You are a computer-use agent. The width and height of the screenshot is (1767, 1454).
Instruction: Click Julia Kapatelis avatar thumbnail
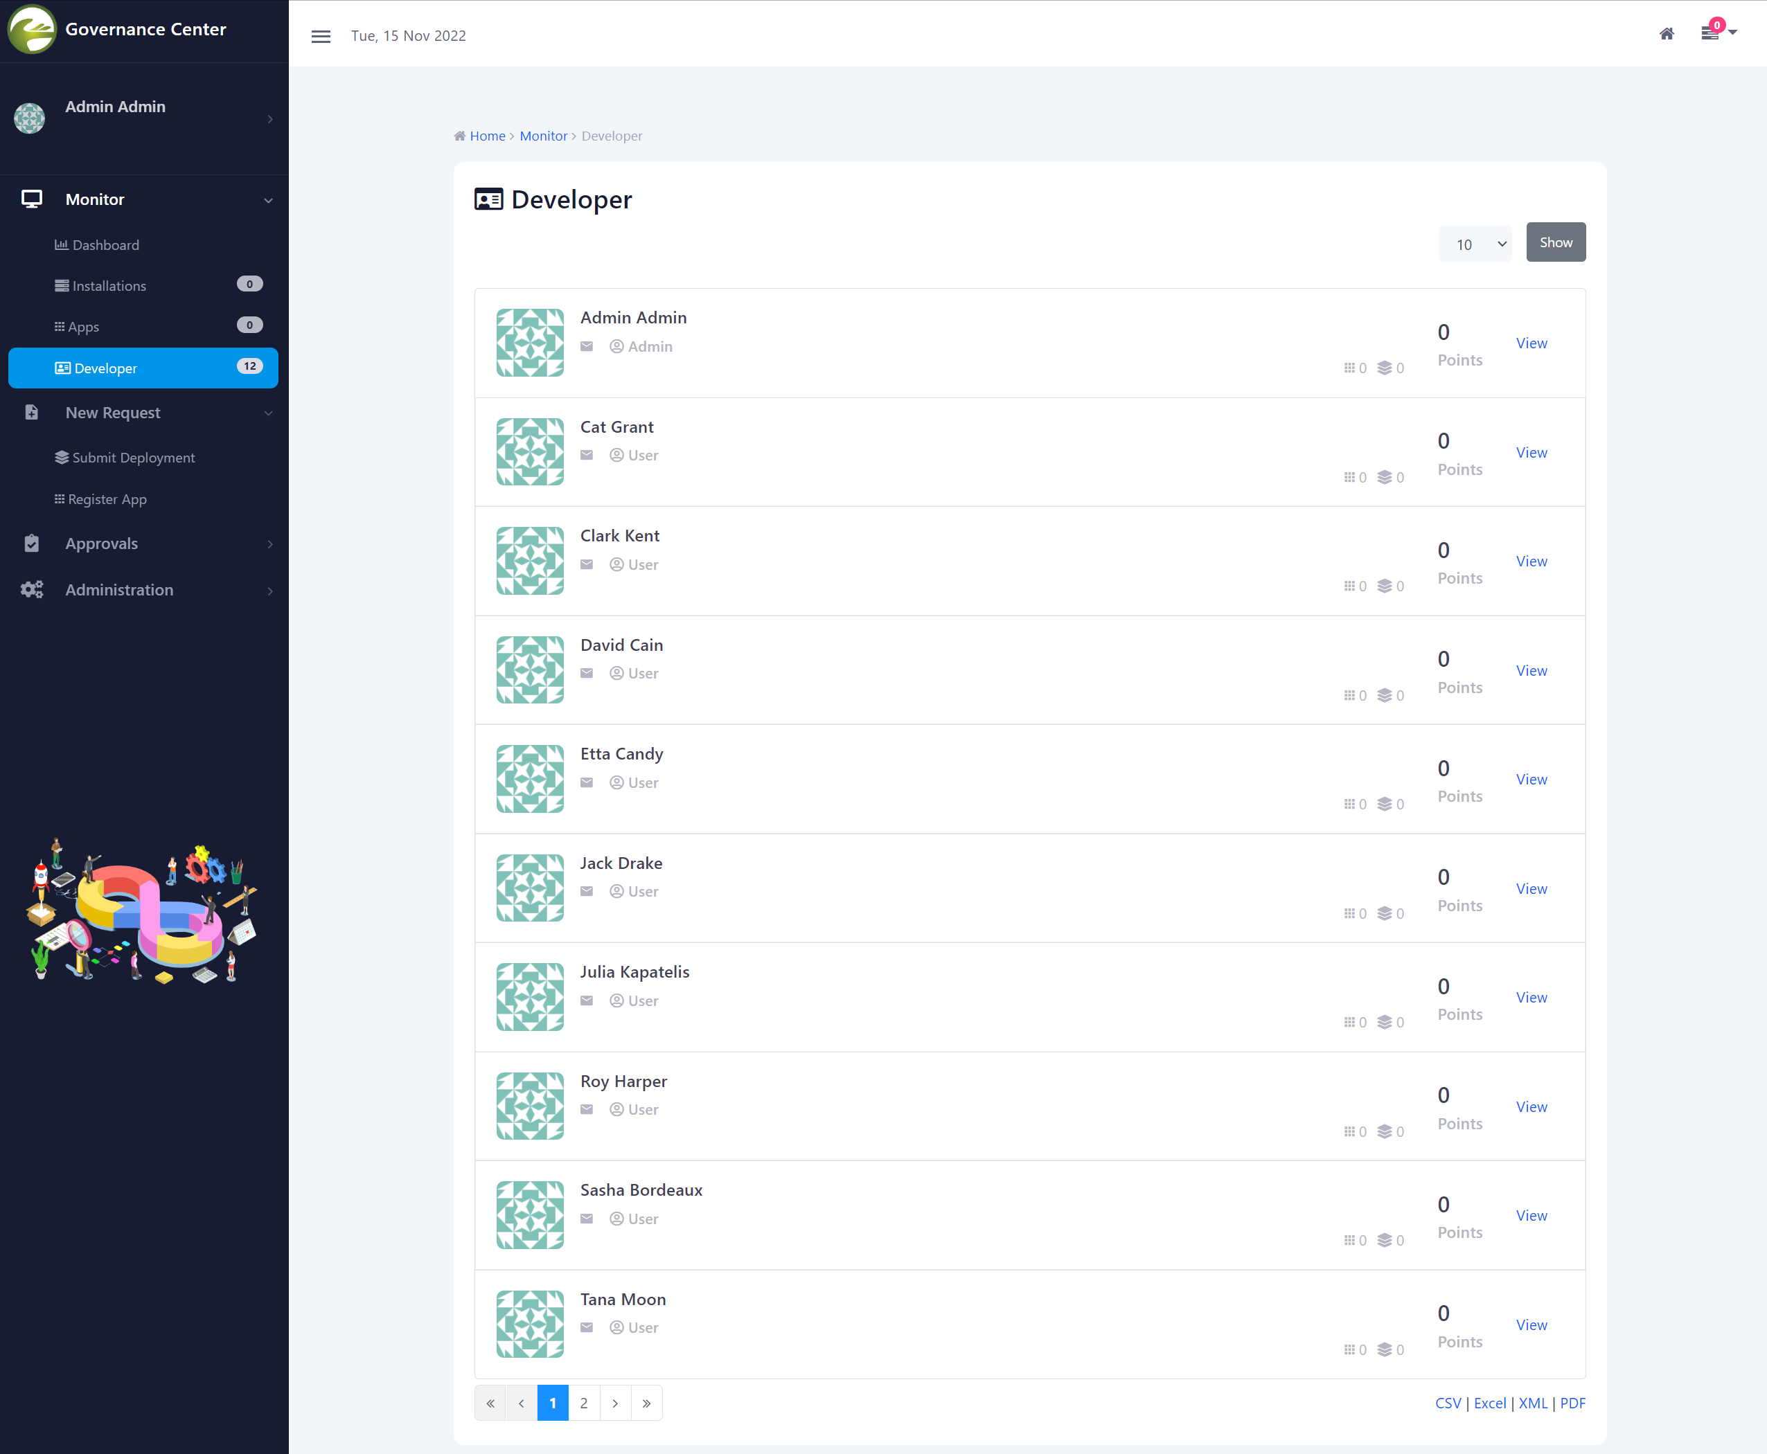coord(529,997)
